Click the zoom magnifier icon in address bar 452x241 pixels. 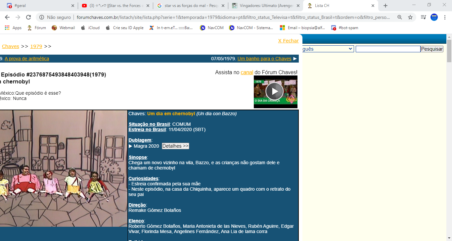coord(400,17)
